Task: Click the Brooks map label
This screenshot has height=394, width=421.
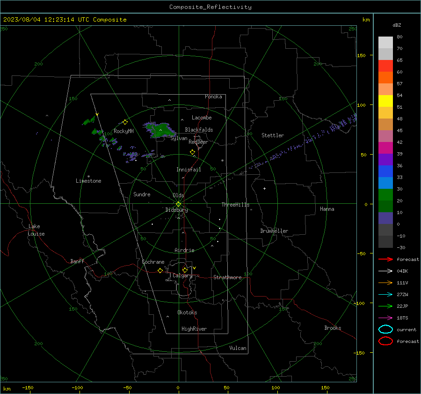Action: pyautogui.click(x=333, y=328)
